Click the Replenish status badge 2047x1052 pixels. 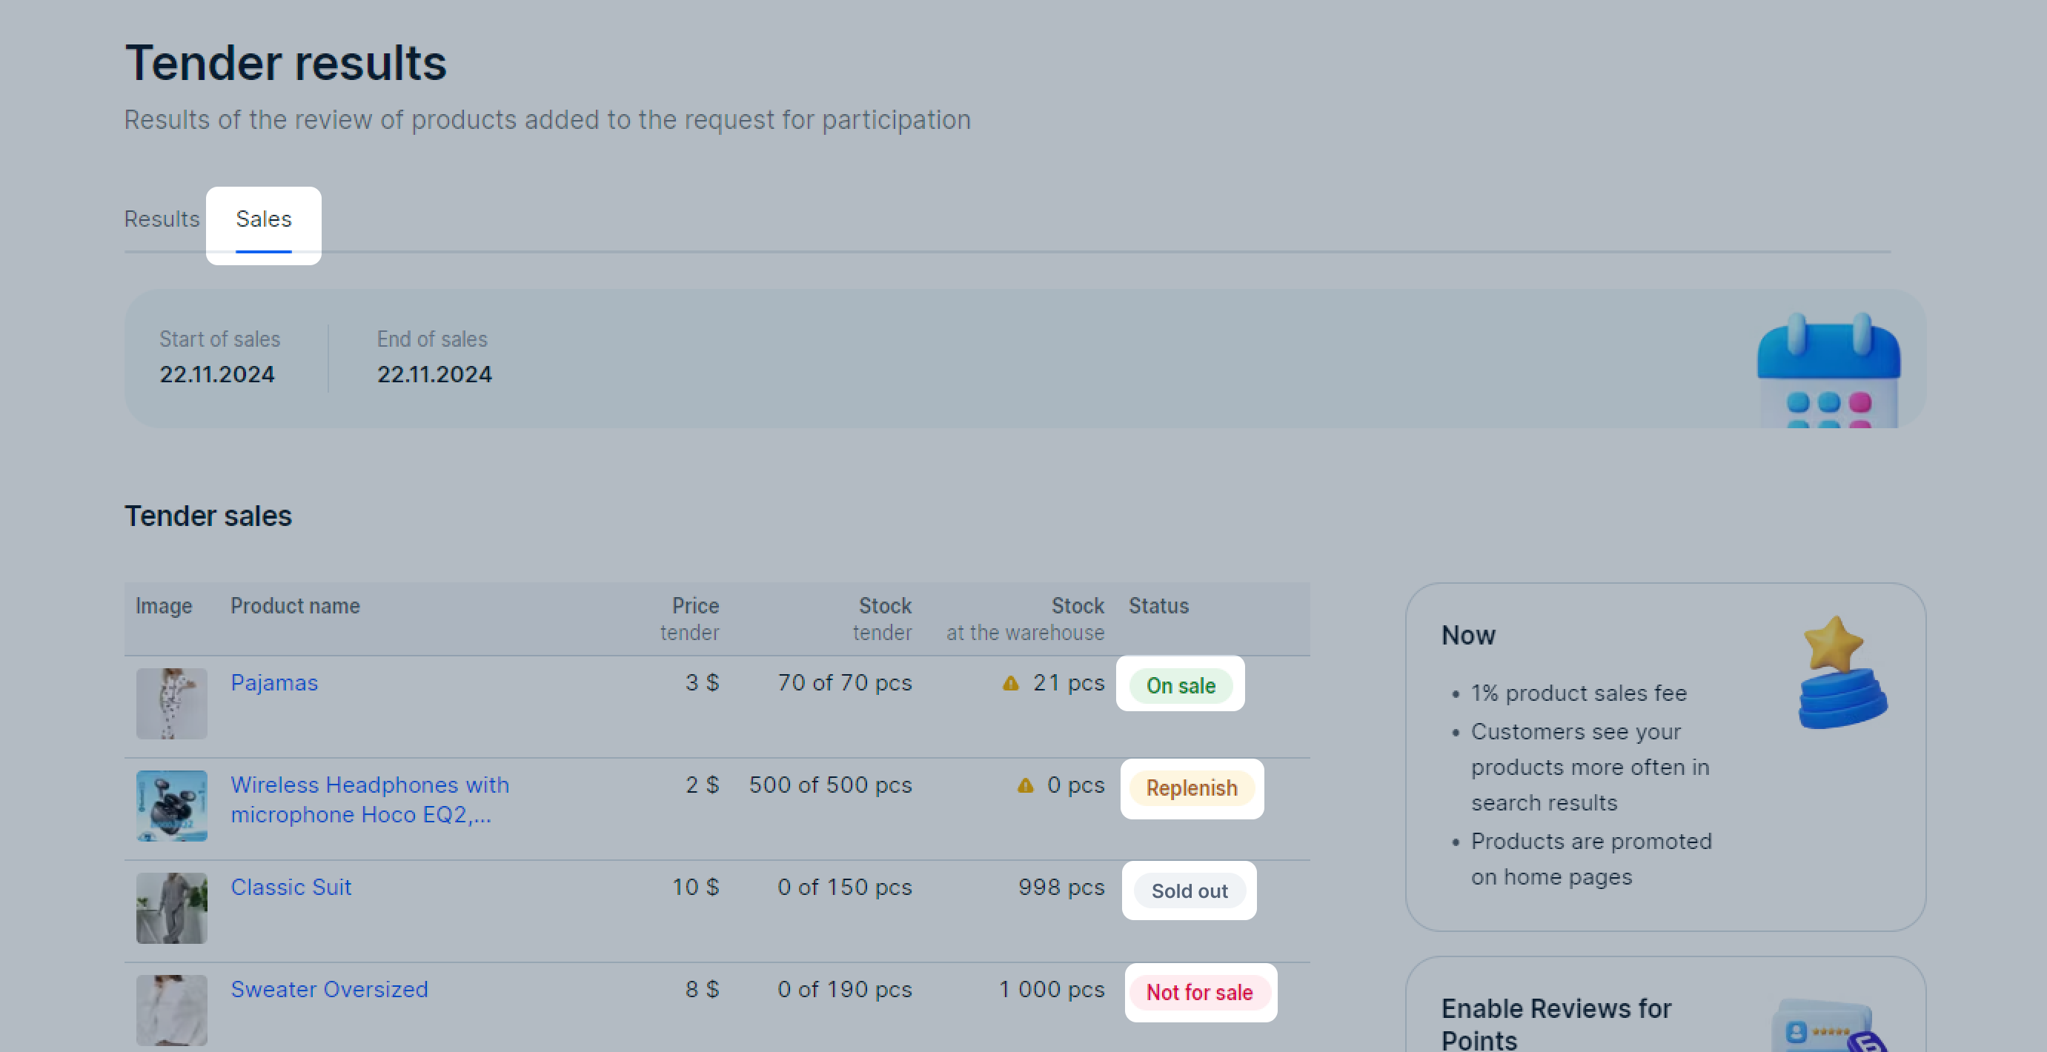tap(1191, 788)
